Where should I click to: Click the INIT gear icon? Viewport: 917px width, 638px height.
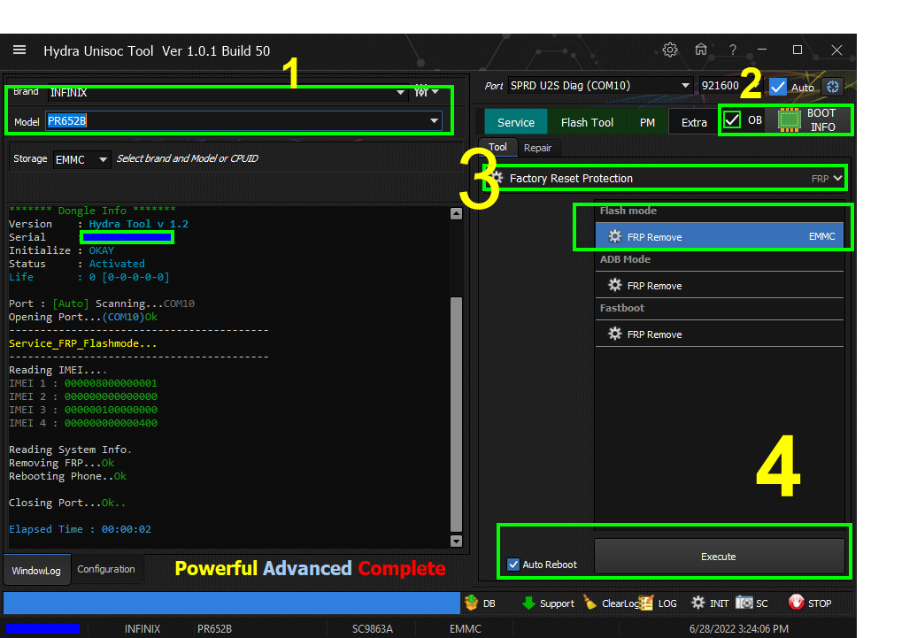pyautogui.click(x=697, y=603)
